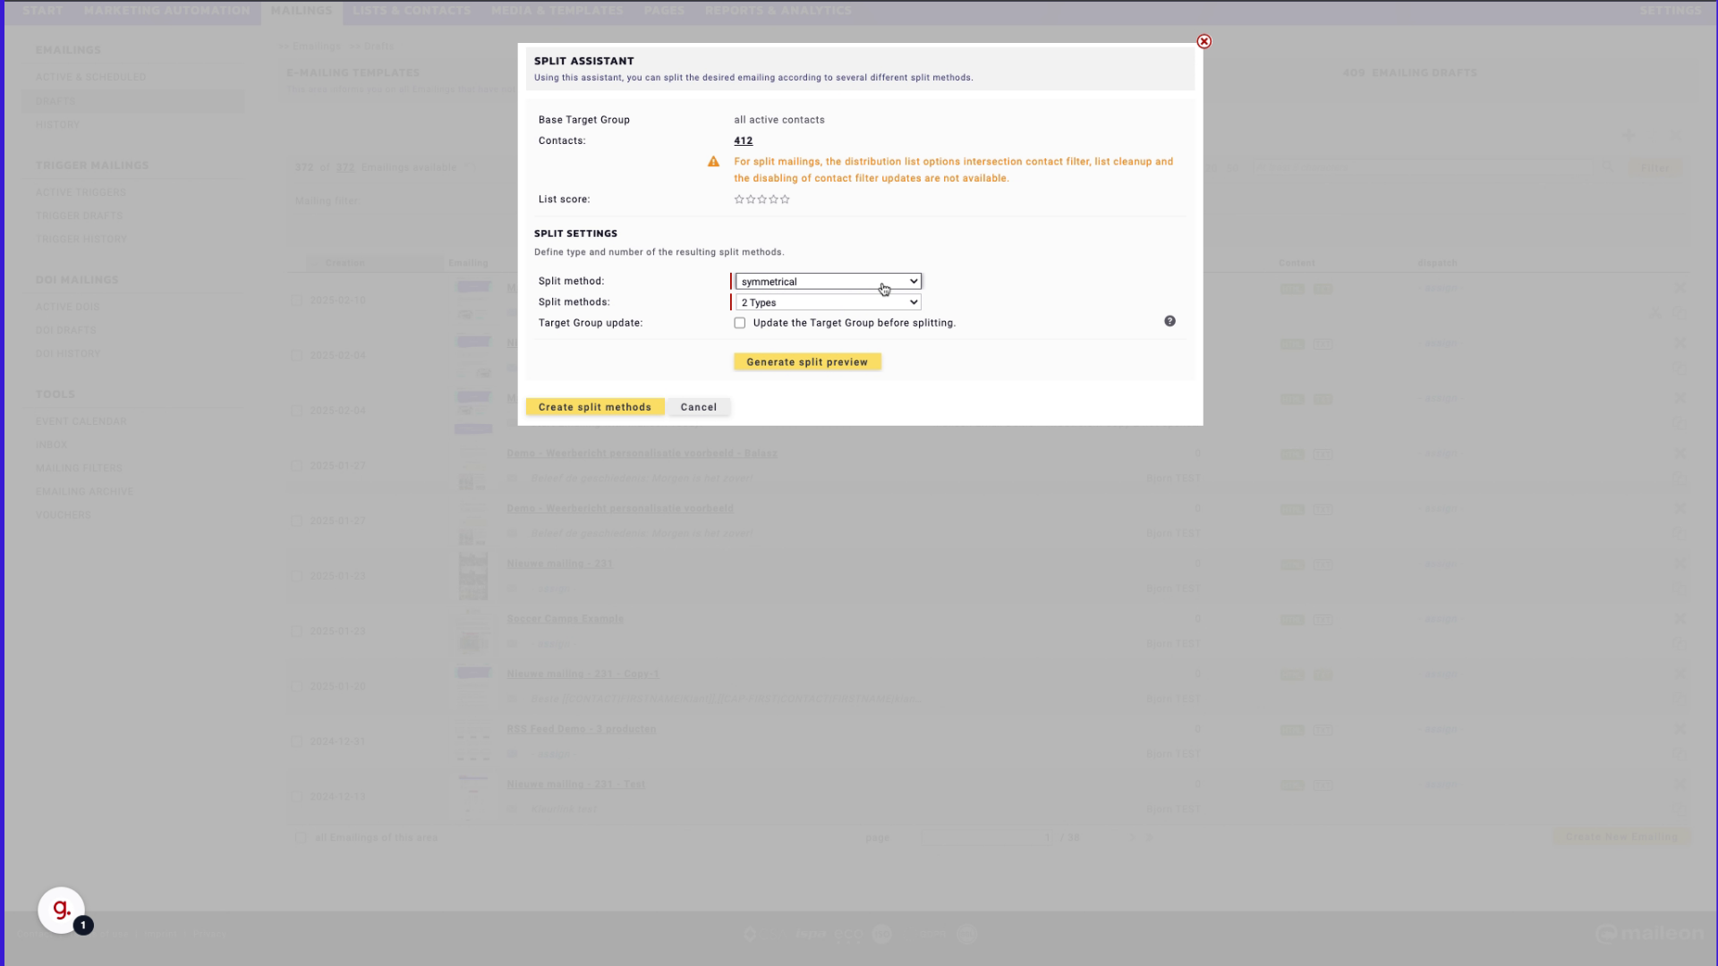Image resolution: width=1718 pixels, height=966 pixels.
Task: Click the 412 contacts link
Action: [744, 140]
